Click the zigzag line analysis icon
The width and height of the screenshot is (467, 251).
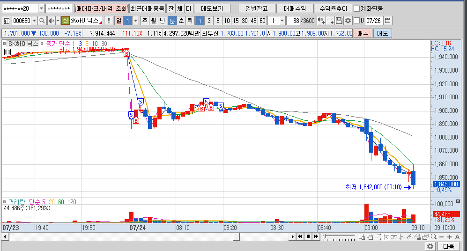402,236
